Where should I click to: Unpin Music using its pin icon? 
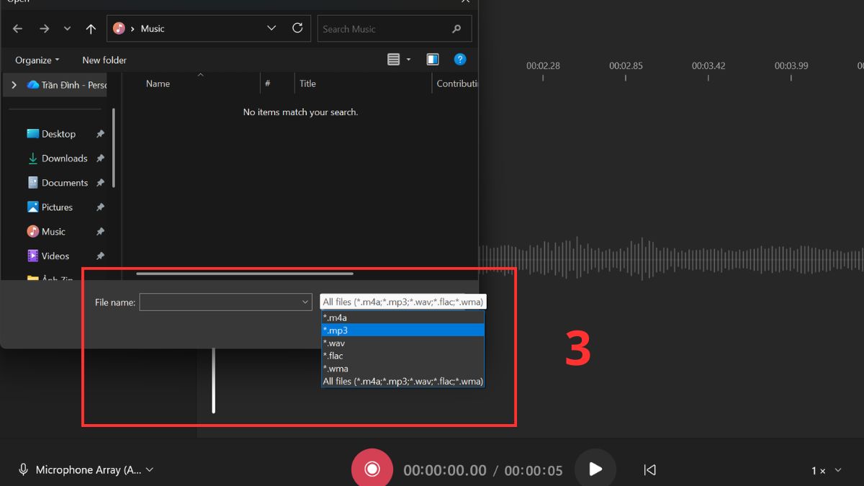click(x=100, y=232)
